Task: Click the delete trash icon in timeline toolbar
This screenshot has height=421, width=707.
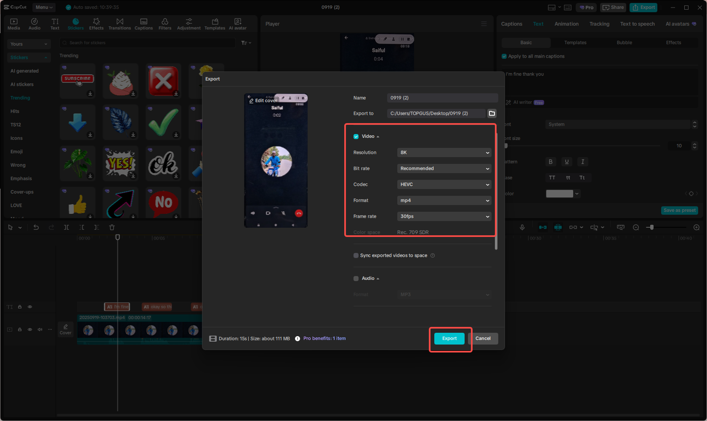Action: pos(112,227)
